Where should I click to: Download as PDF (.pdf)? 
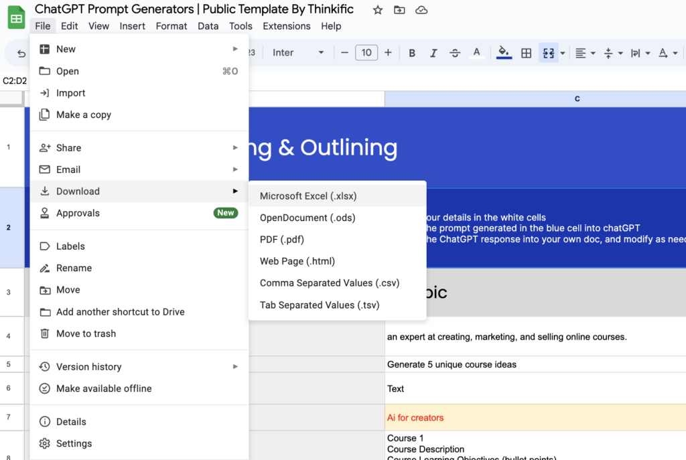pos(338,240)
